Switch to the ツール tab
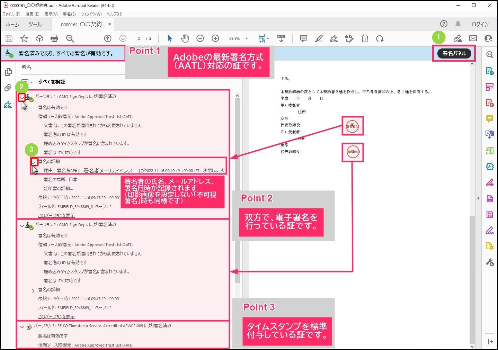498x350 pixels. tap(35, 25)
